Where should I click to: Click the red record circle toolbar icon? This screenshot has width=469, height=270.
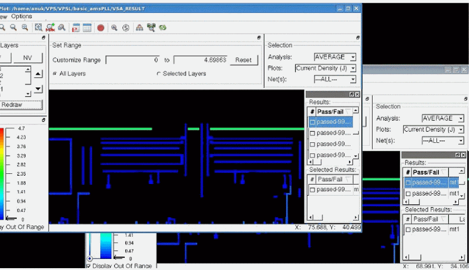click(101, 28)
